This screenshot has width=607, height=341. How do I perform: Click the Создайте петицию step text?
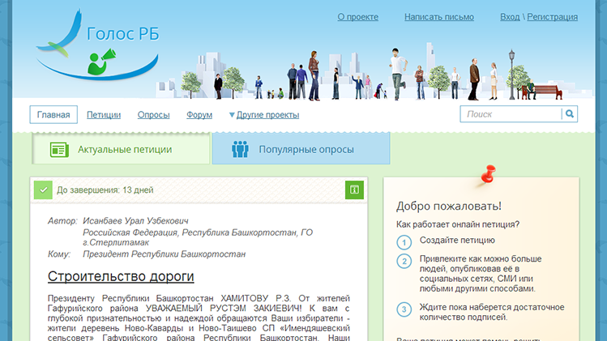pos(457,241)
